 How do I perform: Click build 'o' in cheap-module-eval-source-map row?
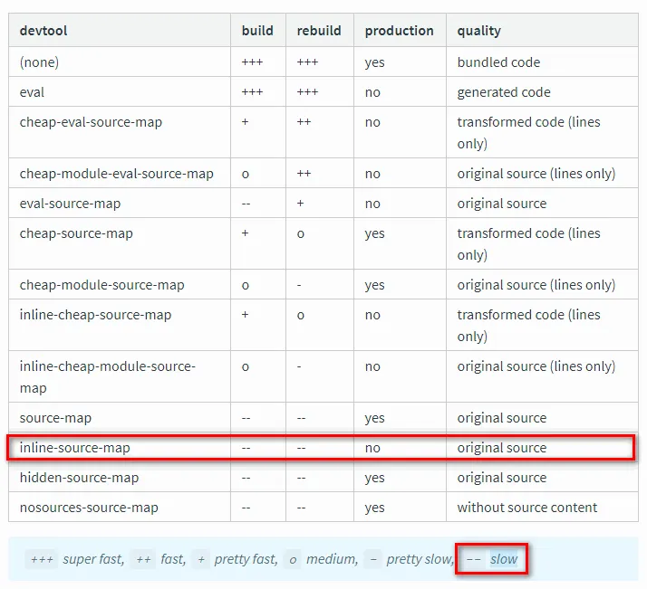pos(245,175)
